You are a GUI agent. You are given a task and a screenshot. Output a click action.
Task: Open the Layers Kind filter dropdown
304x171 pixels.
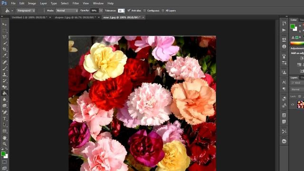pos(297,83)
